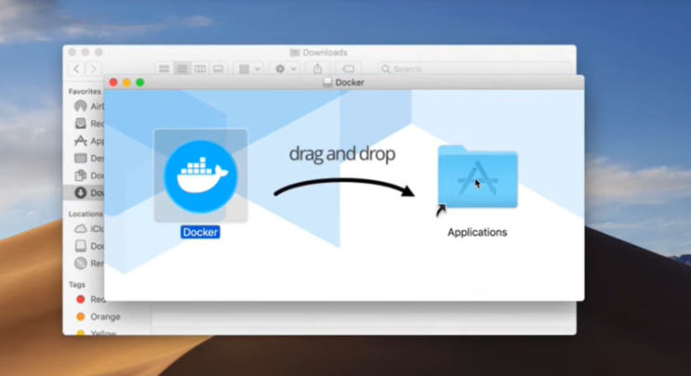Click the Finder forward navigation arrow
The height and width of the screenshot is (376, 691).
(93, 69)
